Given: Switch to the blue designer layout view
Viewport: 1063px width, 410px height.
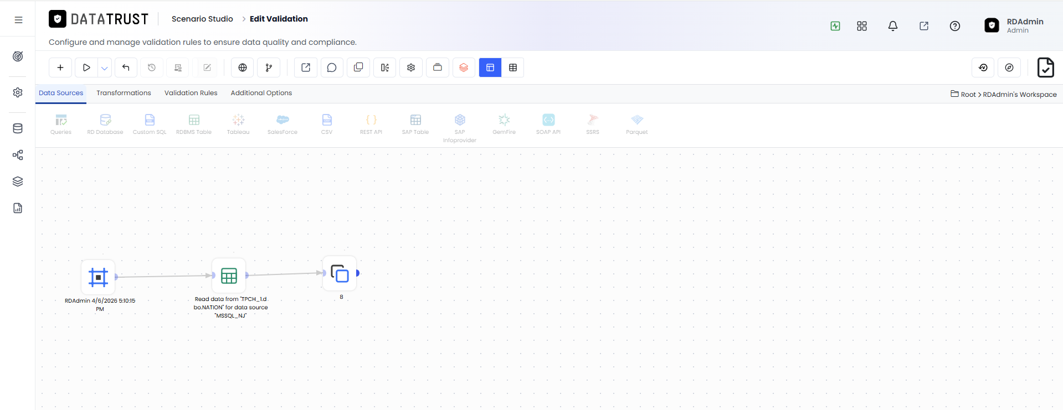Looking at the screenshot, I should (490, 68).
